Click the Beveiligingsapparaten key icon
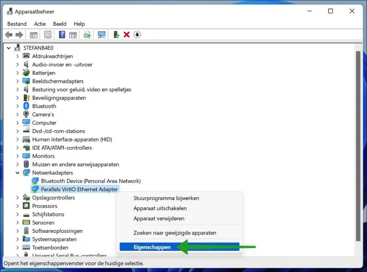 tap(27, 98)
